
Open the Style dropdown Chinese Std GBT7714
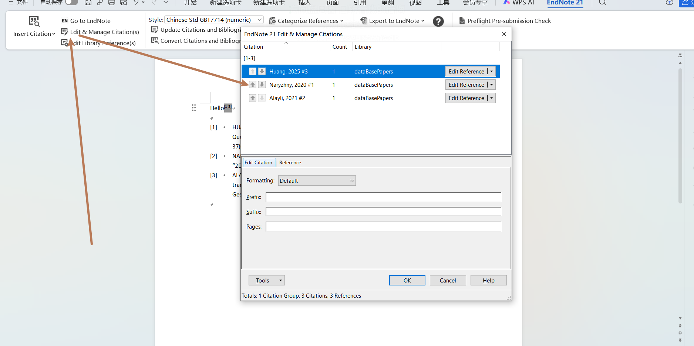click(x=214, y=20)
